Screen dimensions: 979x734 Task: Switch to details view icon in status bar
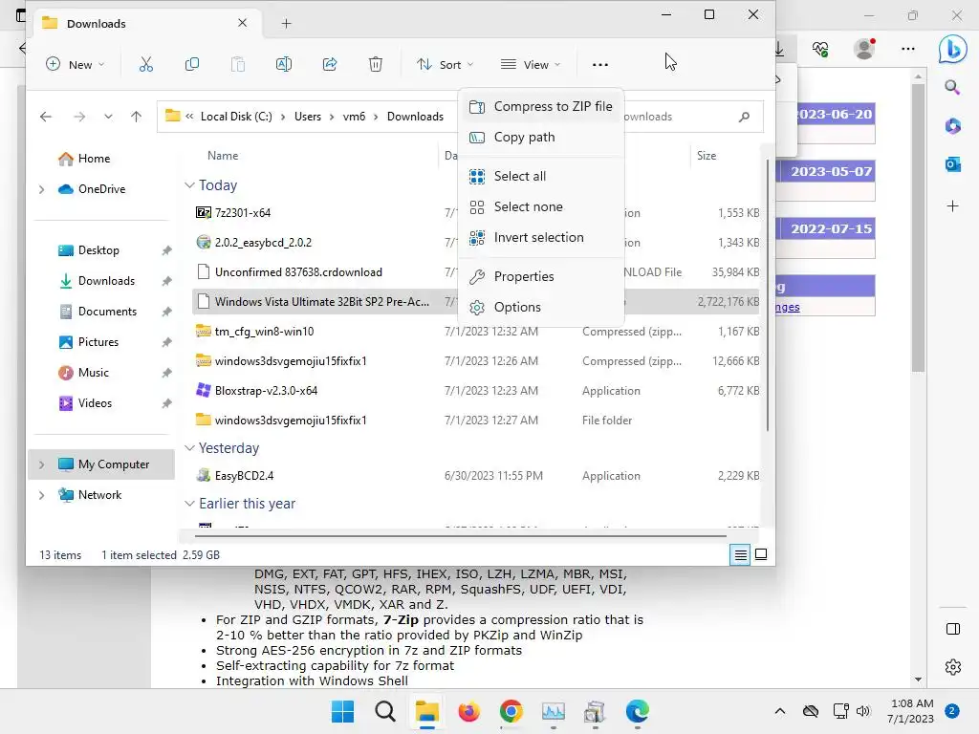pos(740,554)
